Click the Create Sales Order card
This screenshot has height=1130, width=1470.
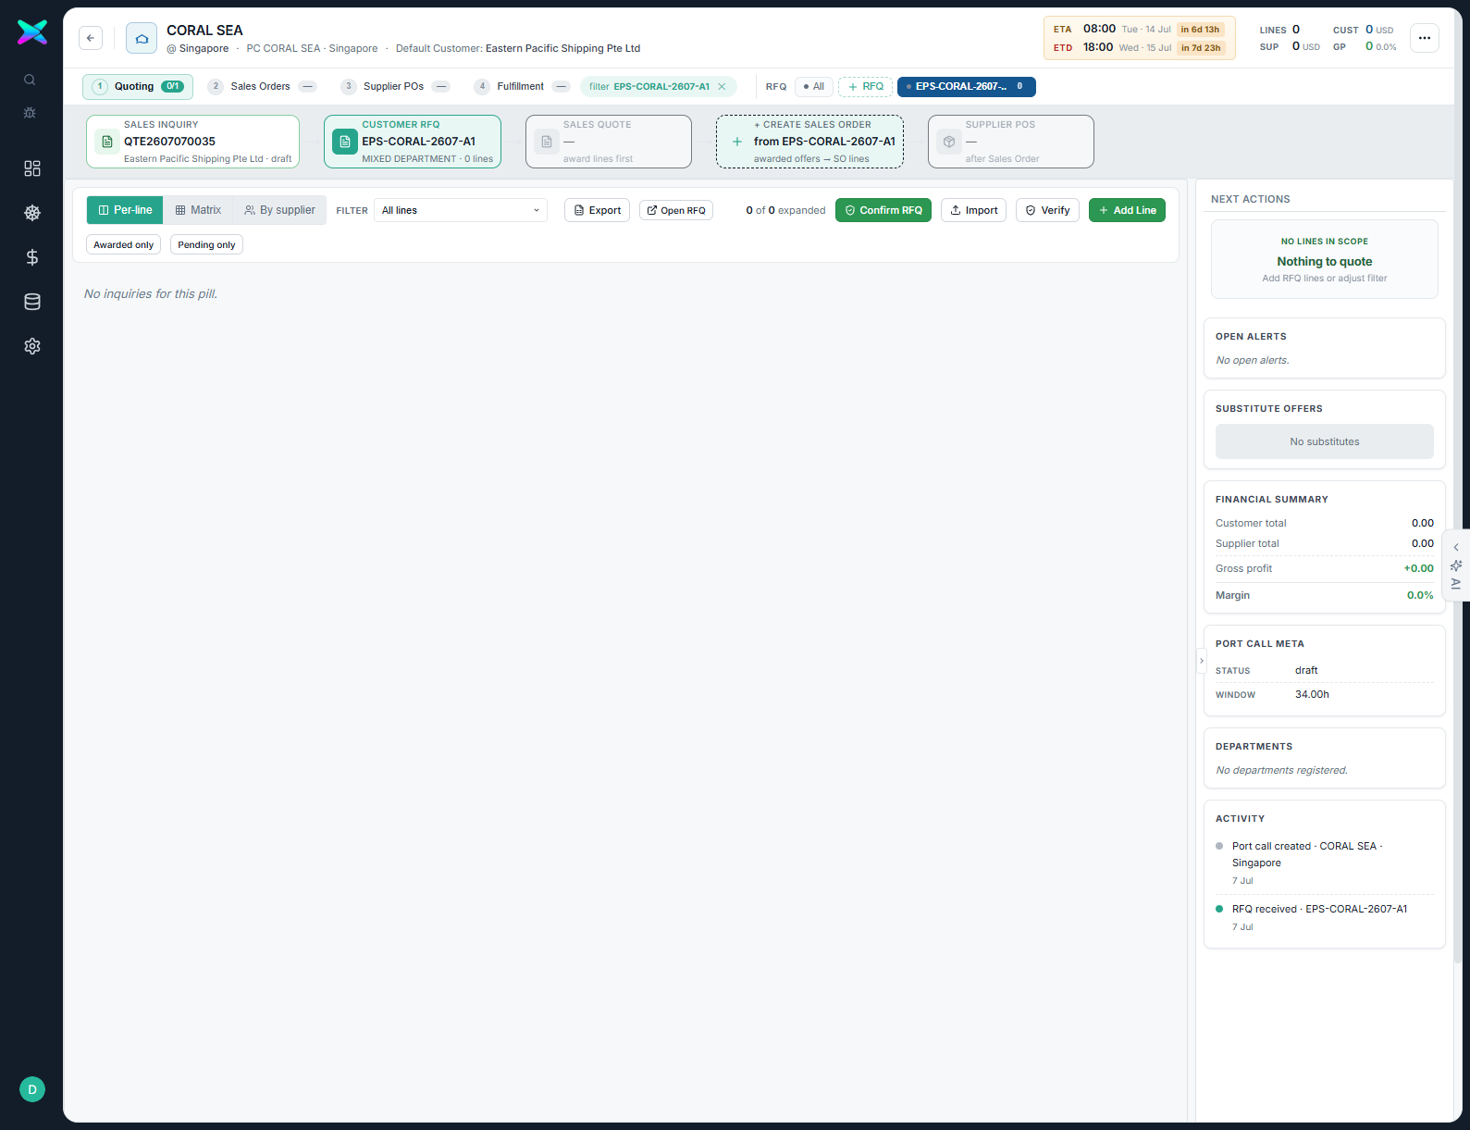coord(810,142)
